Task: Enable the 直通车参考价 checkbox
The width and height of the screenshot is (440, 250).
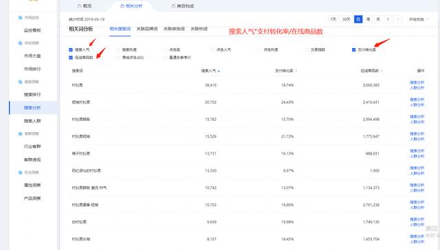Action: tap(165, 58)
